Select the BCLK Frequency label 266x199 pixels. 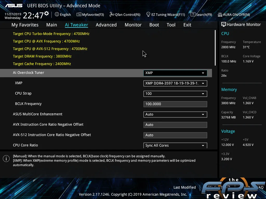coord(28,104)
